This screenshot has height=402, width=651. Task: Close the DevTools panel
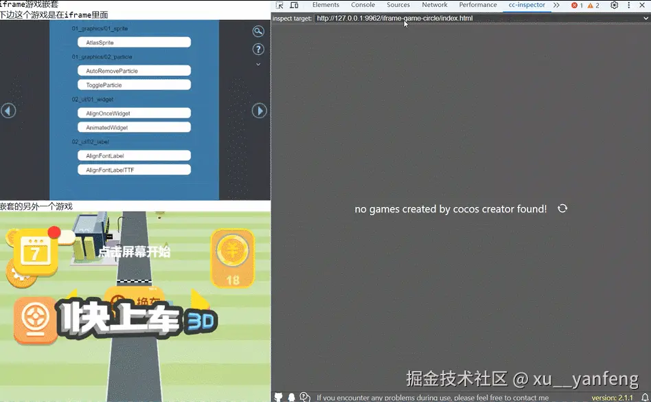click(x=642, y=5)
